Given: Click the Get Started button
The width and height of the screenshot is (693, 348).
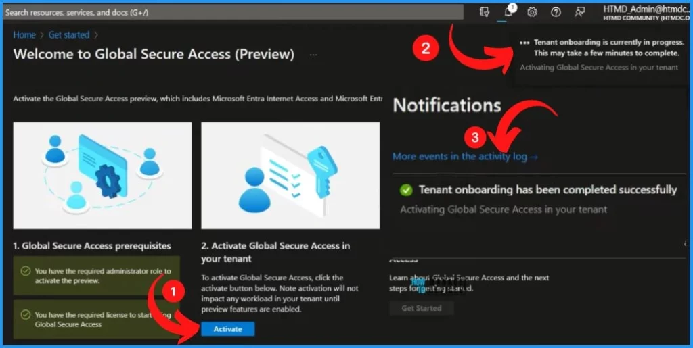Looking at the screenshot, I should click(421, 308).
